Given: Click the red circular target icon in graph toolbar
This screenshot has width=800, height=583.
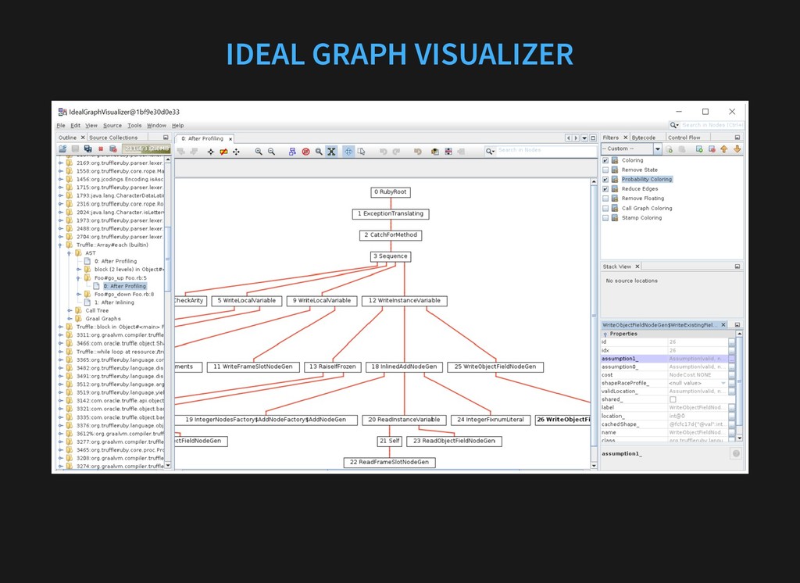Looking at the screenshot, I should click(x=305, y=152).
